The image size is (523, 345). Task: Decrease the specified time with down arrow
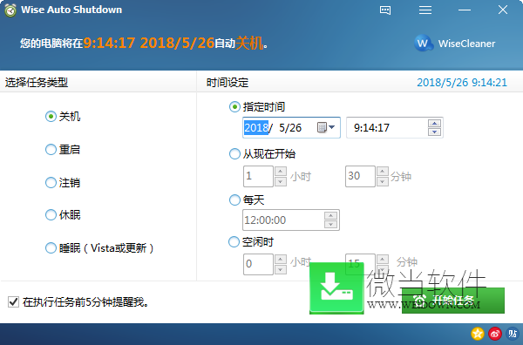(434, 132)
